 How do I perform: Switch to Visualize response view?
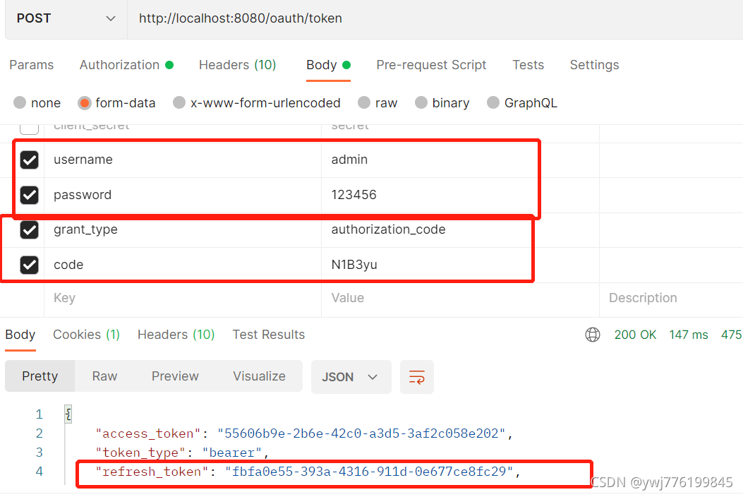(259, 376)
